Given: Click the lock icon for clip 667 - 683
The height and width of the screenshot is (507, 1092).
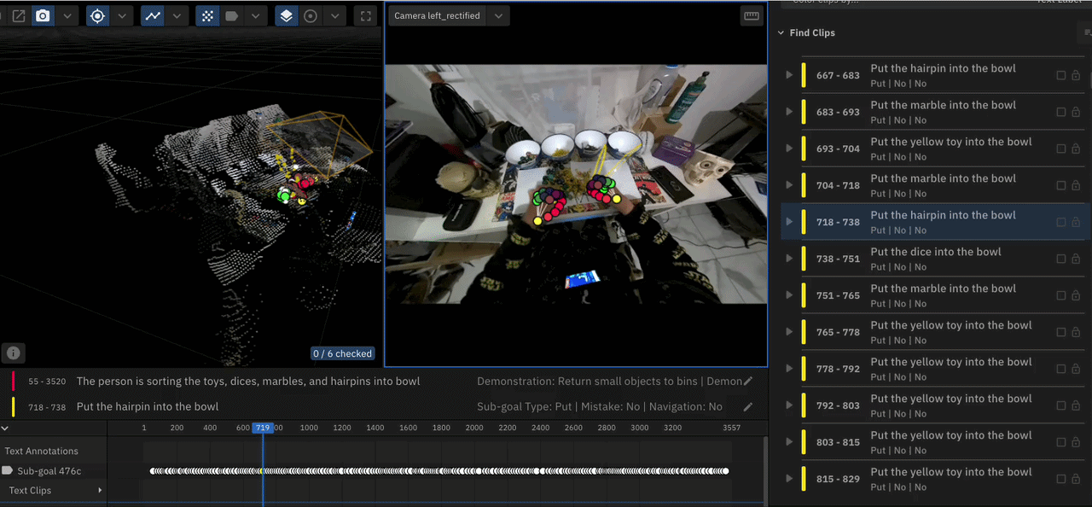Looking at the screenshot, I should point(1076,75).
